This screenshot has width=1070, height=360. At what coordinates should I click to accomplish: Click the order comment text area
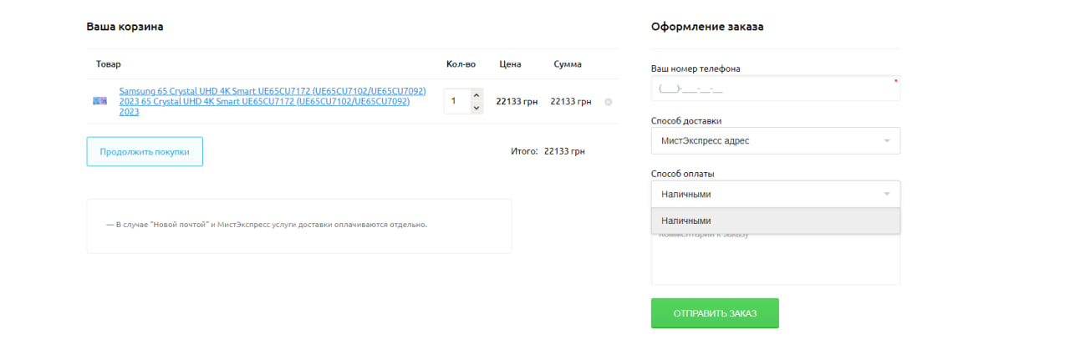(774, 263)
